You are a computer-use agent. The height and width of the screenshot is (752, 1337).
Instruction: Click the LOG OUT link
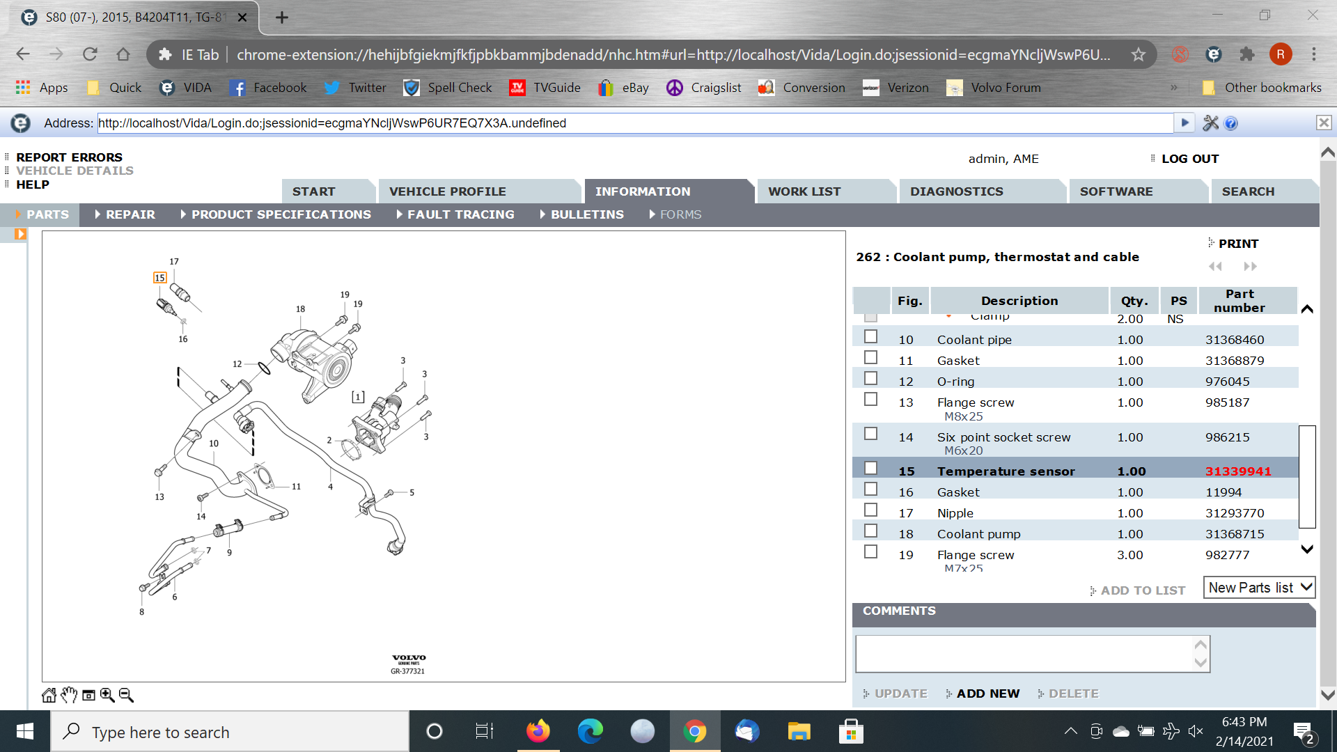coord(1189,159)
